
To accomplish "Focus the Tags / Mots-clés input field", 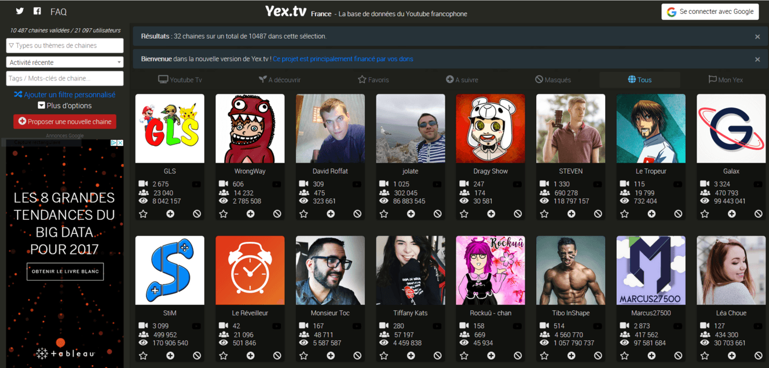I will (x=65, y=79).
